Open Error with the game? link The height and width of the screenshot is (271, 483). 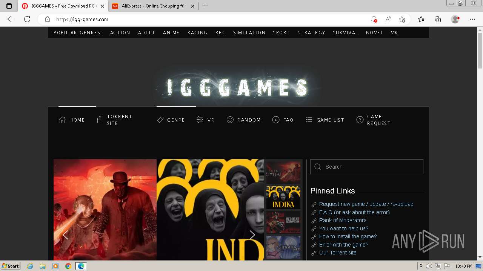tap(344, 245)
